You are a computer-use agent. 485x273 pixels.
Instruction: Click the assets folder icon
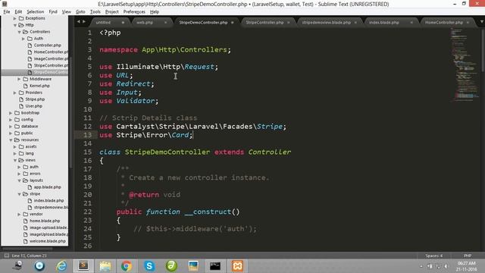[x=21, y=146]
